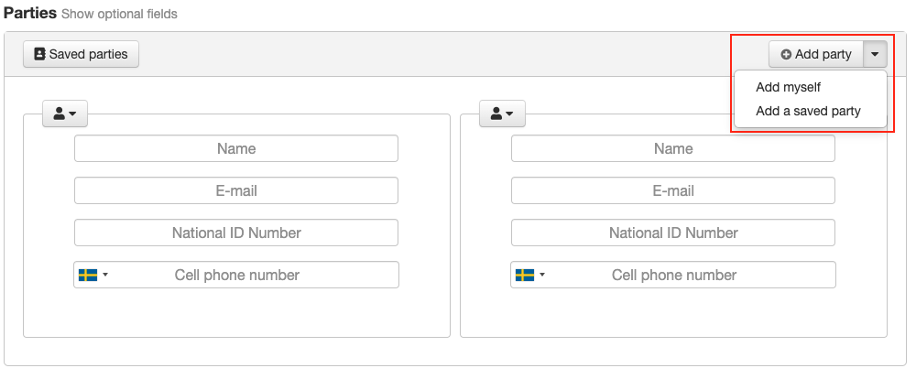
Task: Choose Add a saved party option
Action: [x=808, y=111]
